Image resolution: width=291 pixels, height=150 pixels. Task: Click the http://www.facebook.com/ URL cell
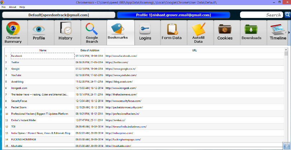coord(194,56)
